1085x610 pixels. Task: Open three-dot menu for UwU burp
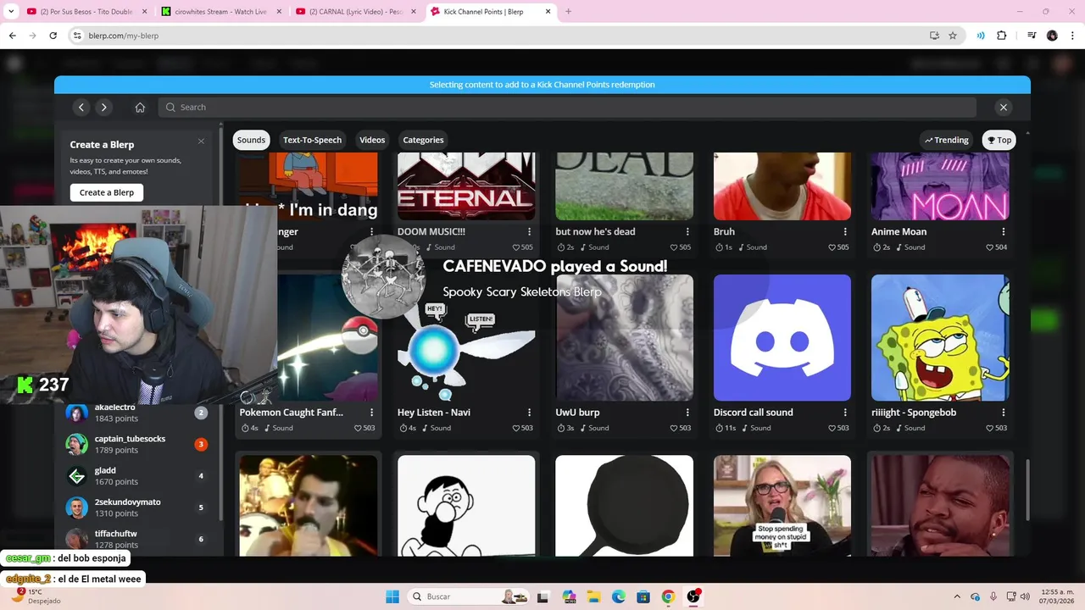pyautogui.click(x=687, y=413)
